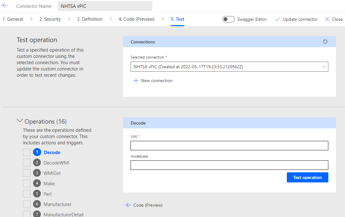
Task: Go back via the Code (Preview) link
Action: pos(148,205)
